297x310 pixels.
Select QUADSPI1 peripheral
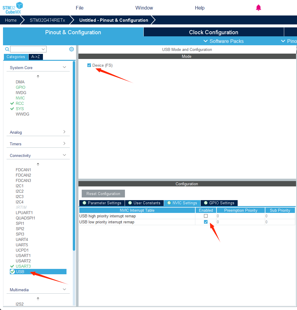coord(25,218)
